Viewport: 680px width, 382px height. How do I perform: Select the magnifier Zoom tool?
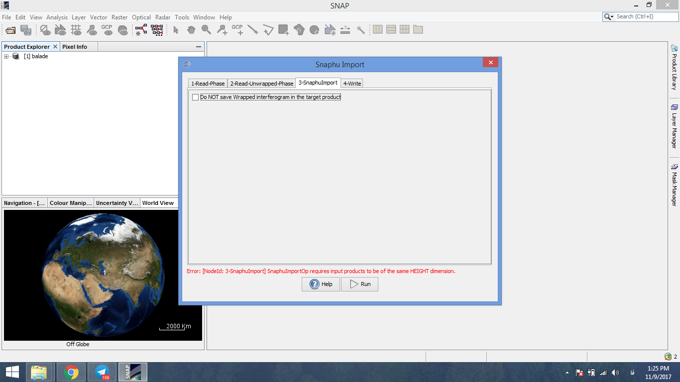point(206,30)
